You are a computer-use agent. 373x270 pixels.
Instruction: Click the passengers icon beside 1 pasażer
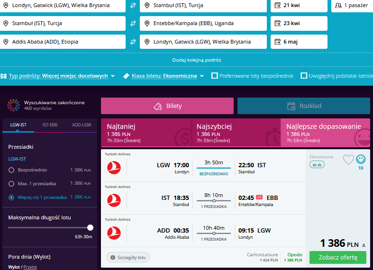point(338,5)
